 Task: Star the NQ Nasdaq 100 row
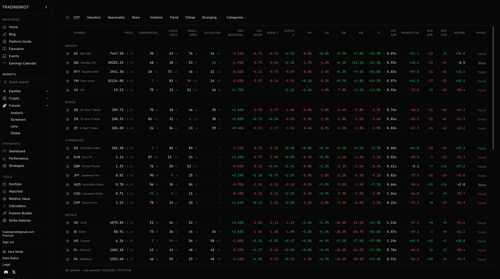click(x=67, y=63)
